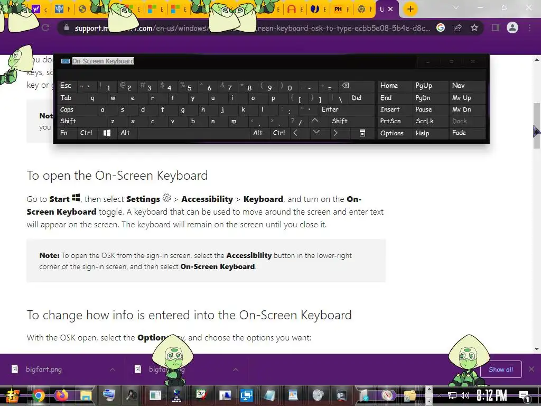
Task: Switch to the tab with the globe icon
Action: coord(82,10)
